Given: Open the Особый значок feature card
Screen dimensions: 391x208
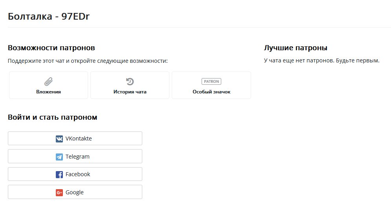Looking at the screenshot, I should (x=211, y=85).
